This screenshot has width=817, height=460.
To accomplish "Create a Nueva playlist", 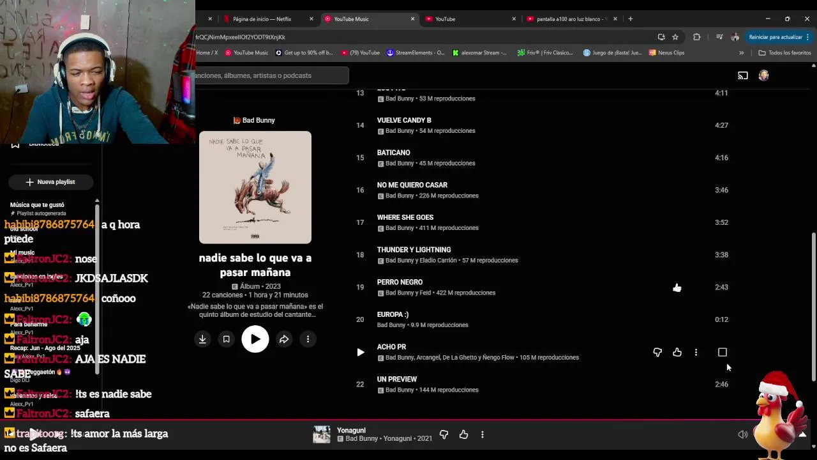I will [x=50, y=182].
